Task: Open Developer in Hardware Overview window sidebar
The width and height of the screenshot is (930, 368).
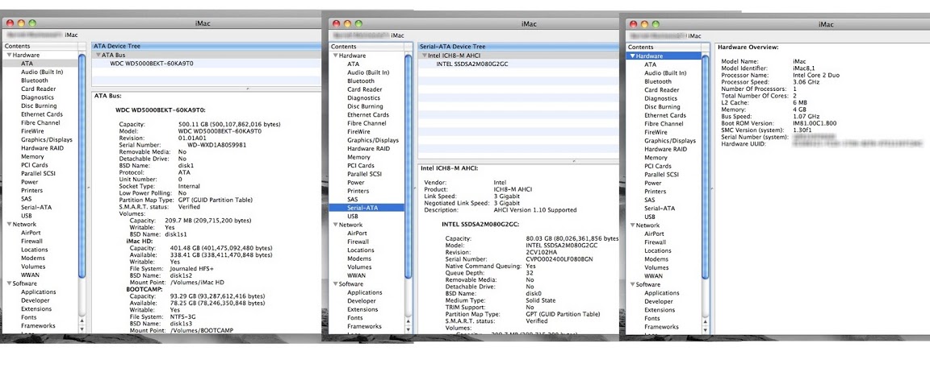Action: tap(660, 302)
